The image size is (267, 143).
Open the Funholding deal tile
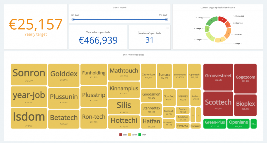point(94,74)
